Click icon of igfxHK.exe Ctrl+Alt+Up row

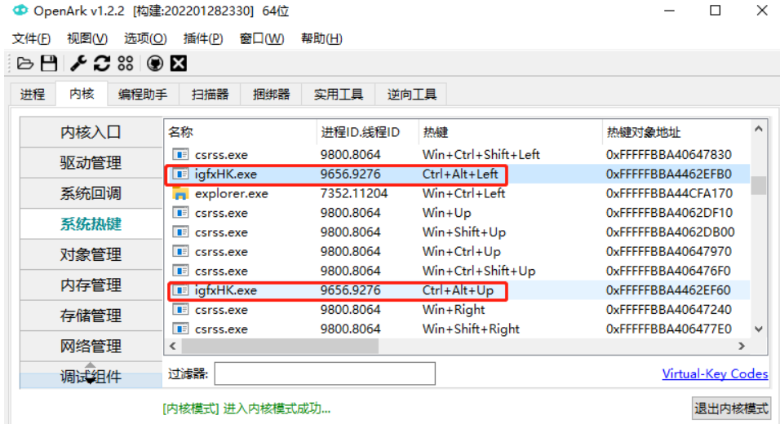click(180, 290)
